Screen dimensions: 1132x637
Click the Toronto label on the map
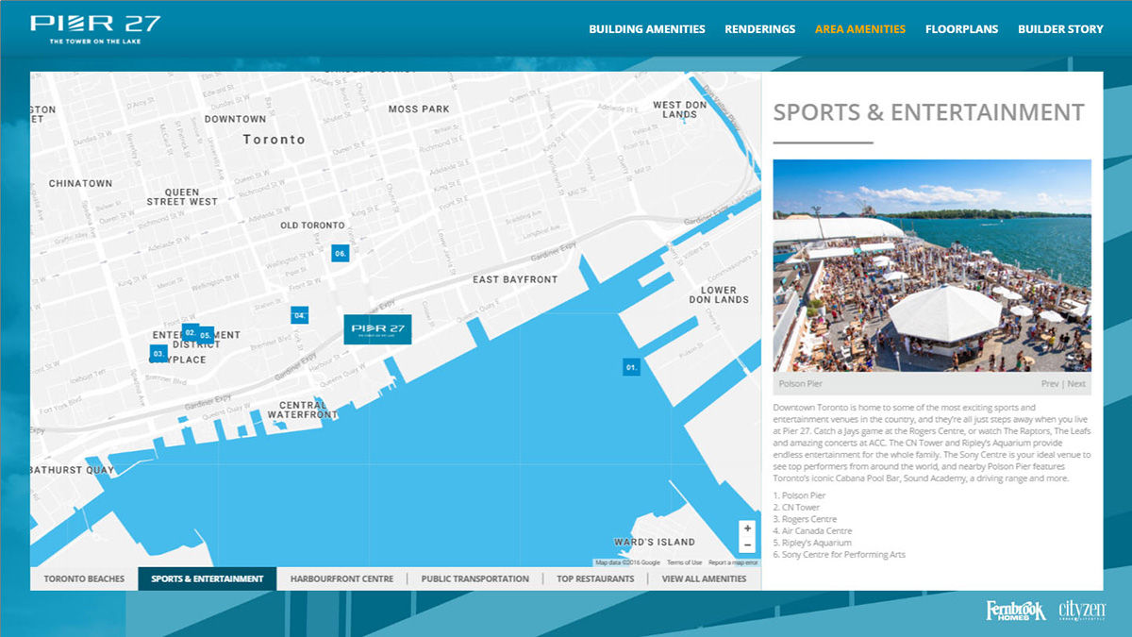tap(275, 139)
